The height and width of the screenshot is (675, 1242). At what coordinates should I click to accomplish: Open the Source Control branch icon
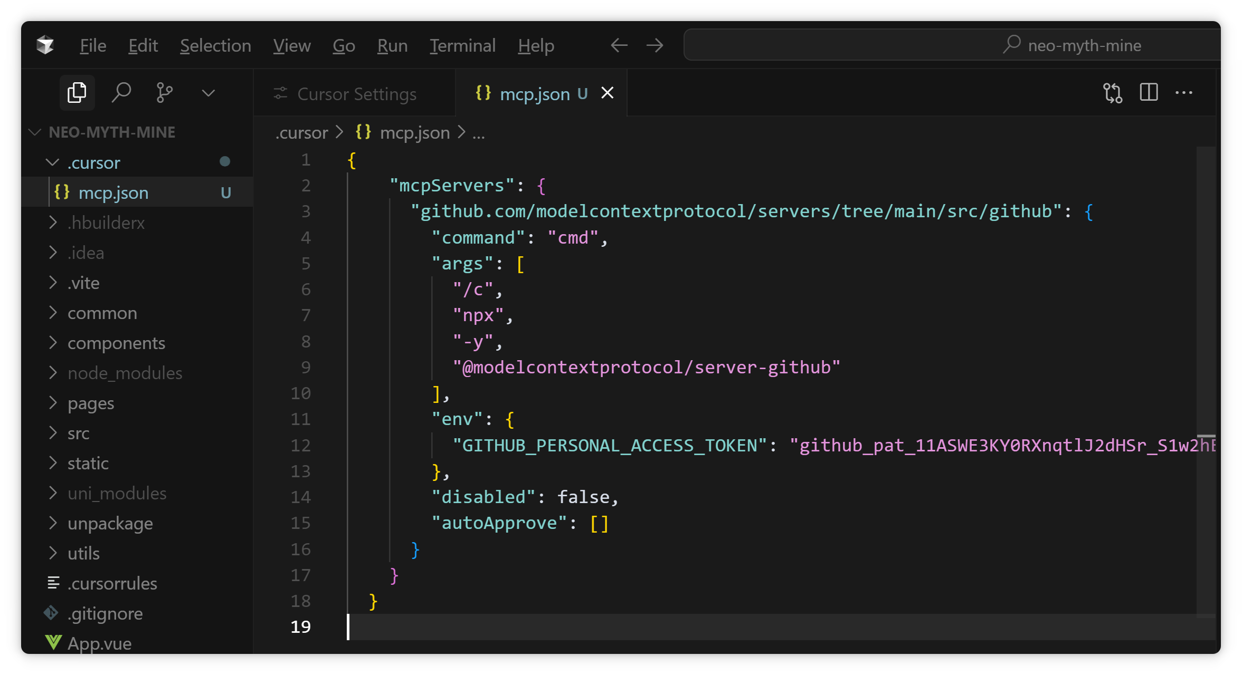coord(164,93)
